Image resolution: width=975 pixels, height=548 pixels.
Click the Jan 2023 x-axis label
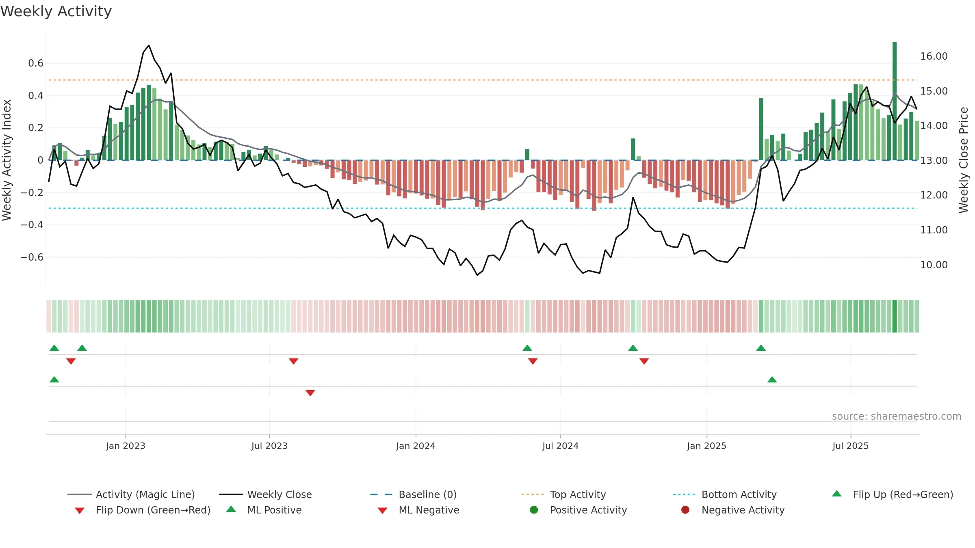tap(126, 446)
